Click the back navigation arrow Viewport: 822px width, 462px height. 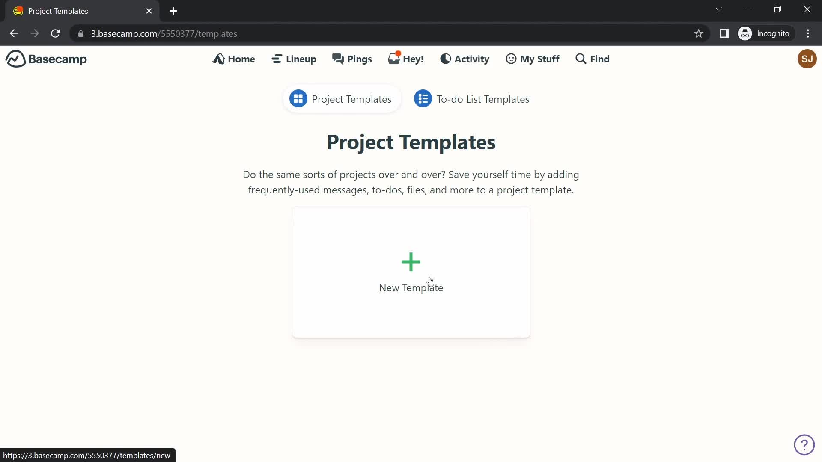[14, 33]
